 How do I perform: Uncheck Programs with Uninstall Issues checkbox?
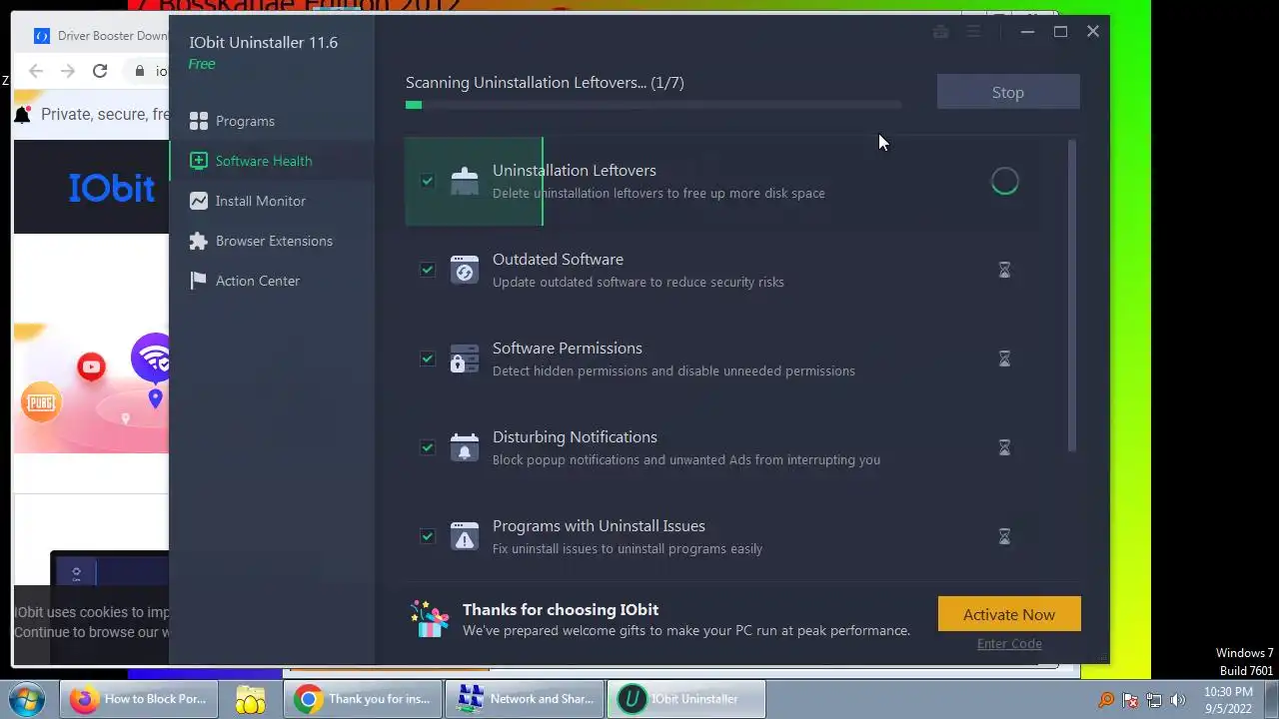(x=428, y=536)
